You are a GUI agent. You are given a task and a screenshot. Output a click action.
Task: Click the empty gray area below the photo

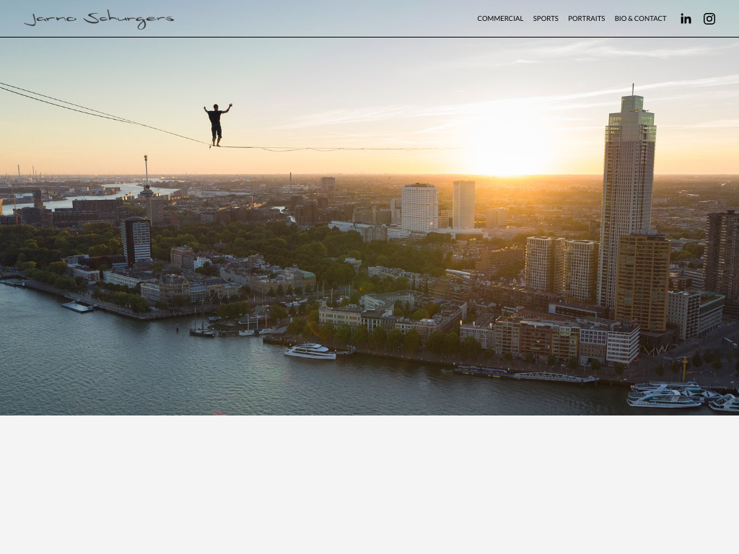369,483
